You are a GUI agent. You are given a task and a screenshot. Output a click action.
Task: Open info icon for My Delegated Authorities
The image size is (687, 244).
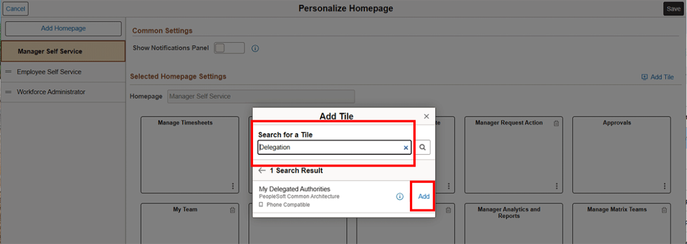coord(400,196)
